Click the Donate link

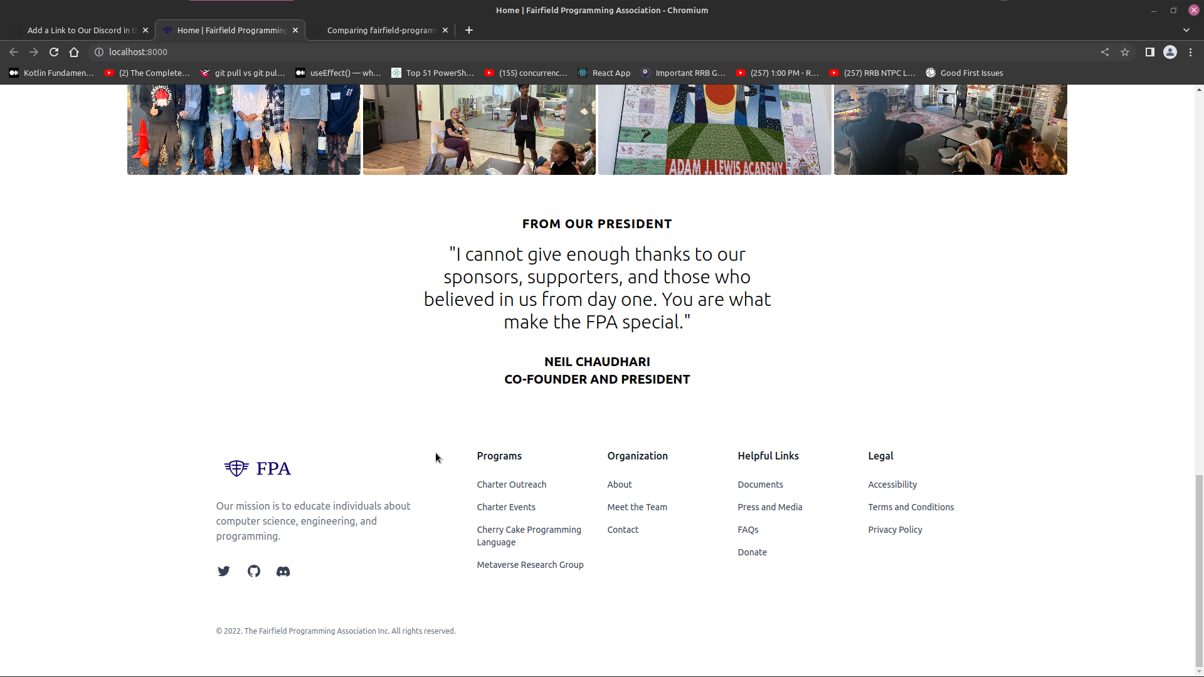coord(752,552)
